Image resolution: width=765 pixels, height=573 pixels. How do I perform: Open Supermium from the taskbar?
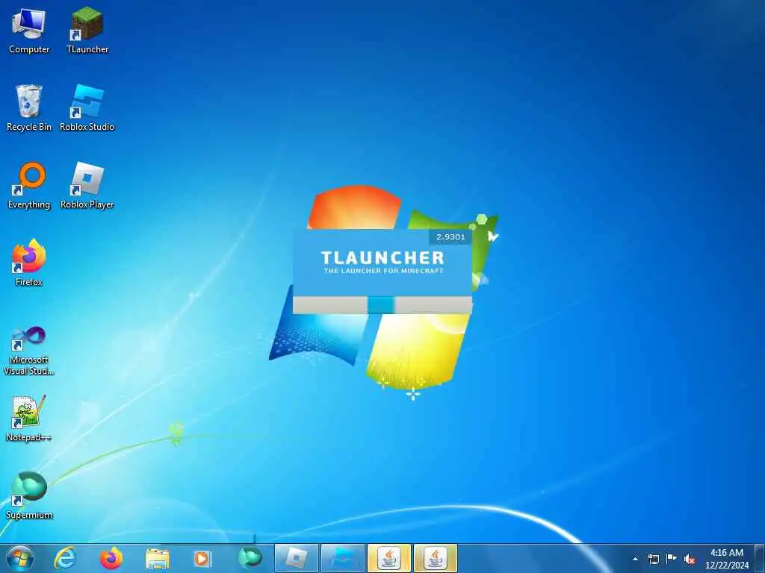tap(250, 558)
